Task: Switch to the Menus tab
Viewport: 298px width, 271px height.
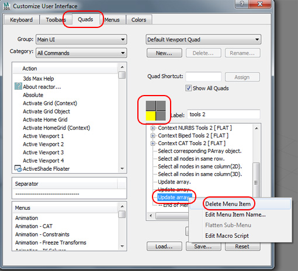Action: pos(112,20)
